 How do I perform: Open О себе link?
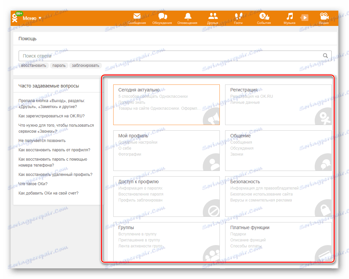coord(125,148)
